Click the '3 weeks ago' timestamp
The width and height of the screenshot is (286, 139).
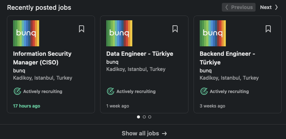click(x=212, y=106)
